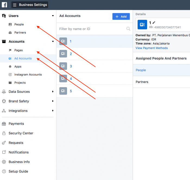Open the View Payment Methods link
This screenshot has height=180, width=190.
151,48
